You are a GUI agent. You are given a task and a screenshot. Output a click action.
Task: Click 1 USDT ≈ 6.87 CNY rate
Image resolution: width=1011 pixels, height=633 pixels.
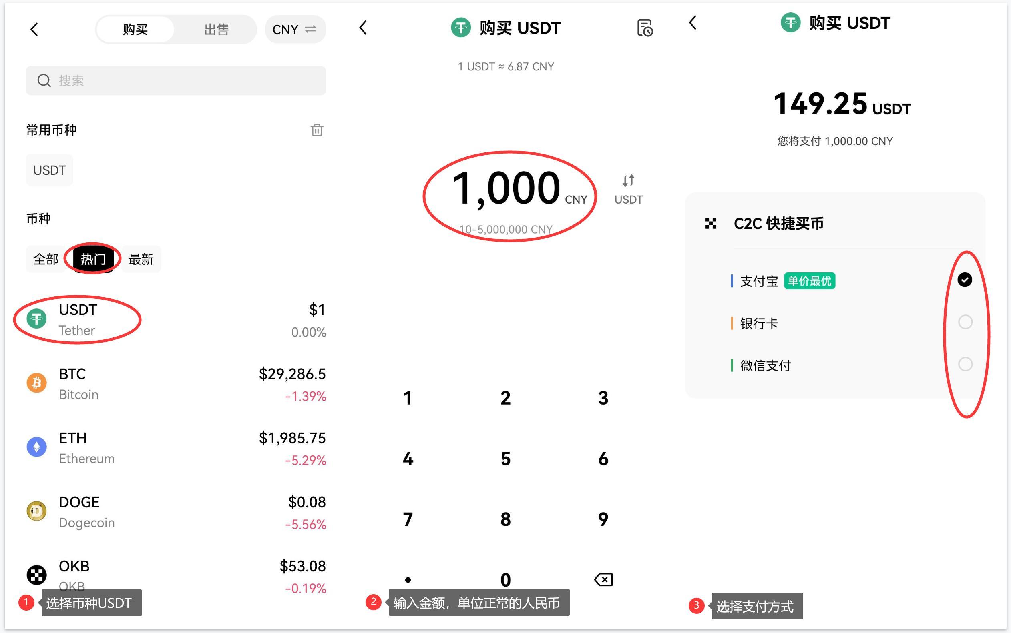505,66
